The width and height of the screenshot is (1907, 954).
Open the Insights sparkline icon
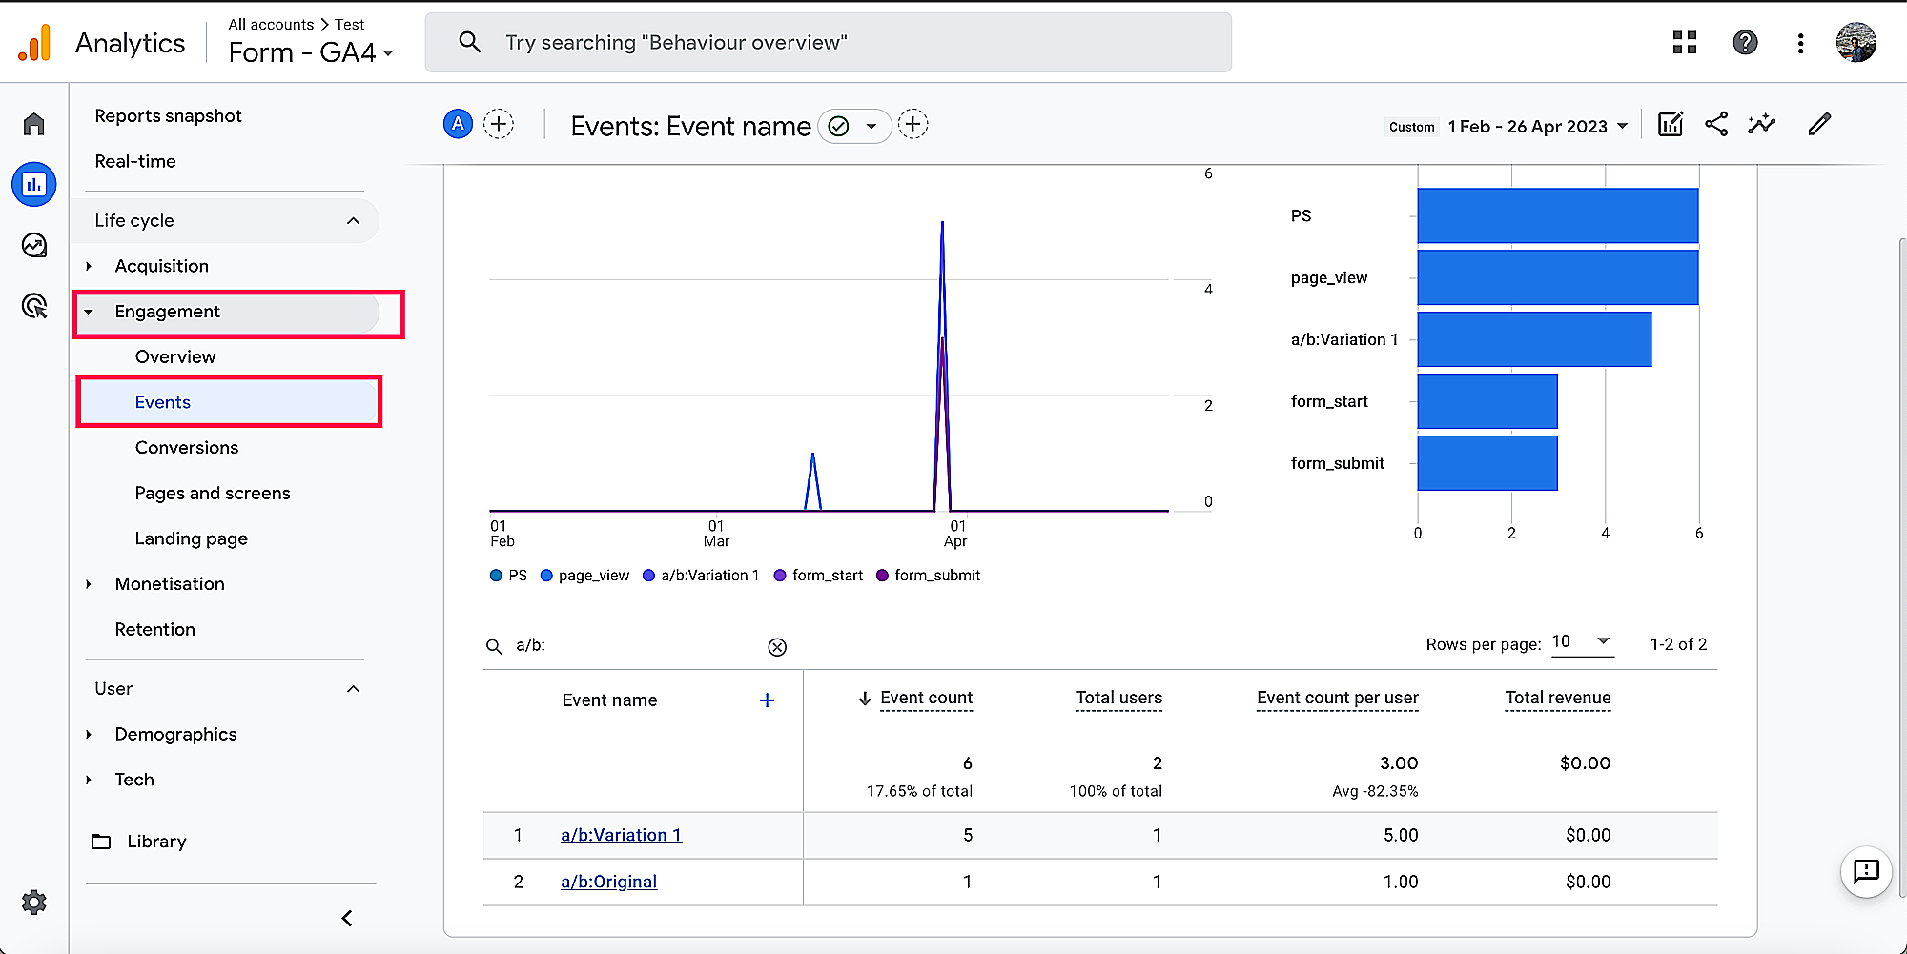coord(1761,125)
